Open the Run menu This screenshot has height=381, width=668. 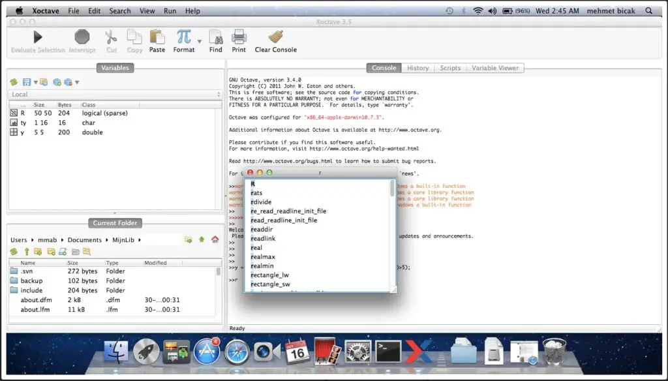pos(170,10)
